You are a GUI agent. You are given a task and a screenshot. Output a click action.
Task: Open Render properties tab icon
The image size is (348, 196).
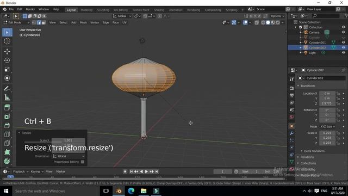(291, 88)
